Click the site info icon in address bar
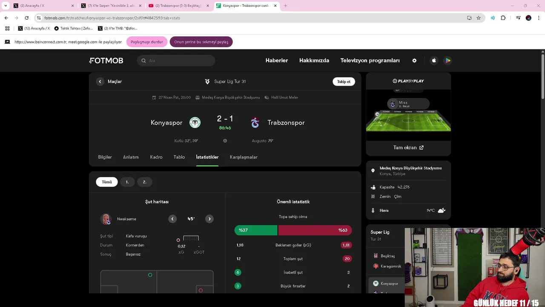 [39, 18]
